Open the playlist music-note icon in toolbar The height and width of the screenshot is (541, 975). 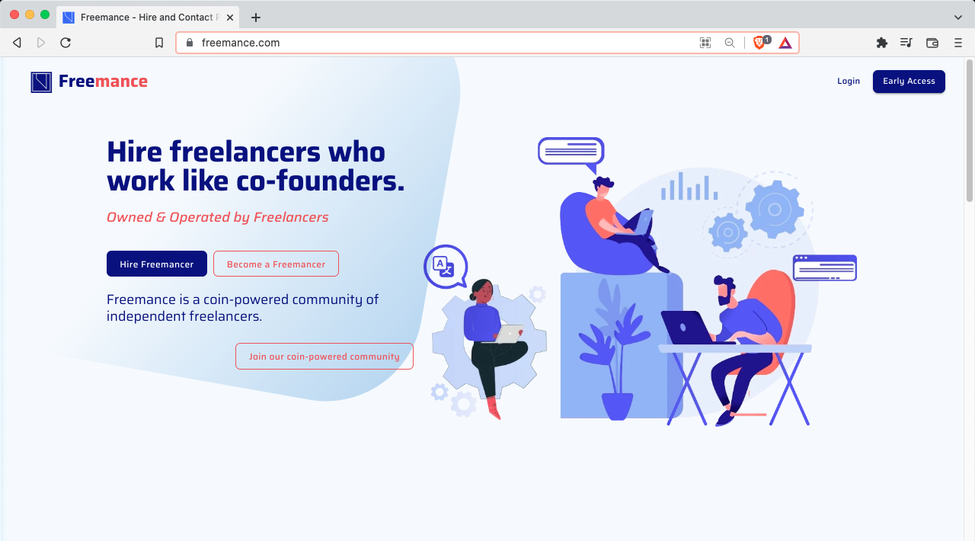(x=906, y=43)
